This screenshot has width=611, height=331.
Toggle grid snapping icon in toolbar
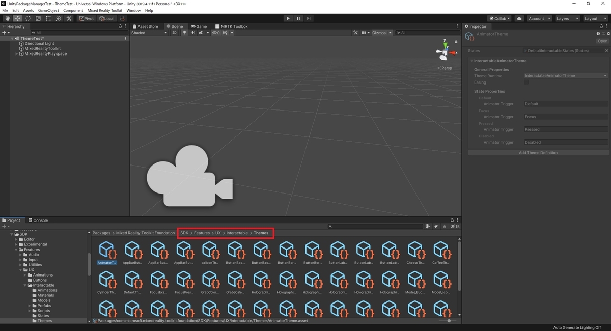click(122, 18)
